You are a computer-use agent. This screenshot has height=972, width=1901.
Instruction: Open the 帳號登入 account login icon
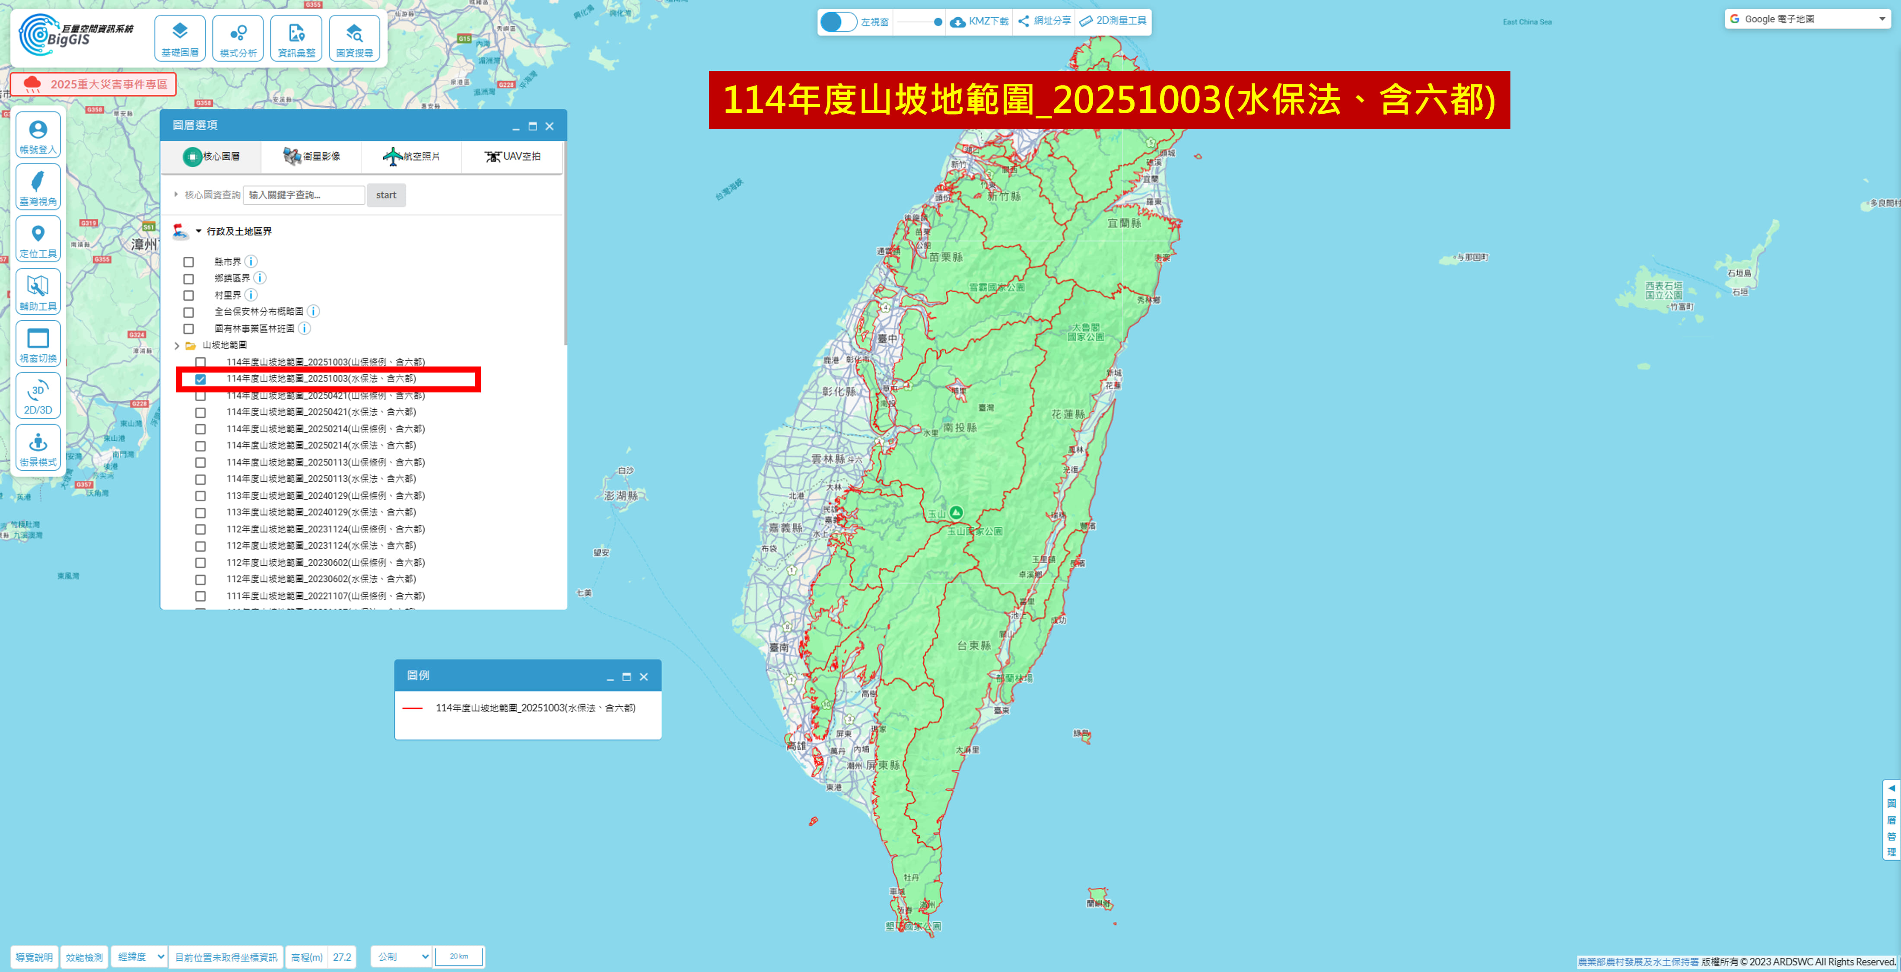point(38,135)
